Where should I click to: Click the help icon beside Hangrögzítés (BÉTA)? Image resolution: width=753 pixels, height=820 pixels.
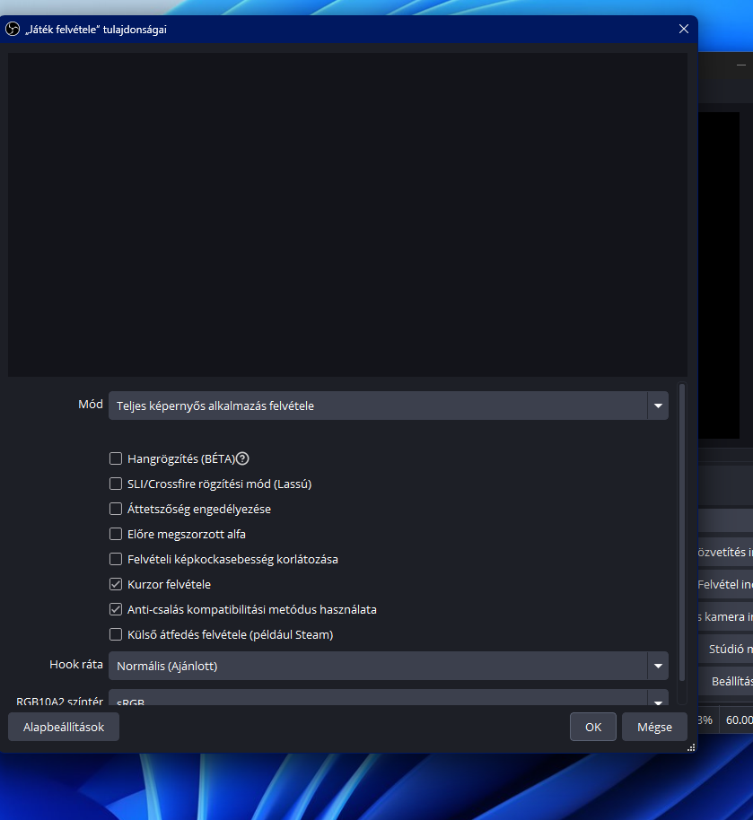[242, 458]
